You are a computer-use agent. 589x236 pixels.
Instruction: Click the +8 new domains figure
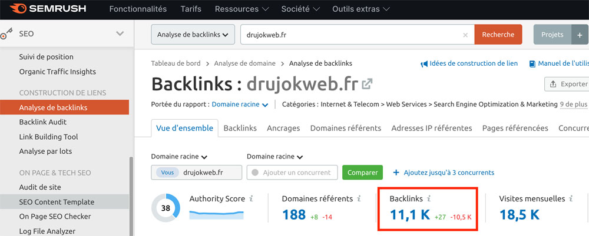[x=315, y=217]
